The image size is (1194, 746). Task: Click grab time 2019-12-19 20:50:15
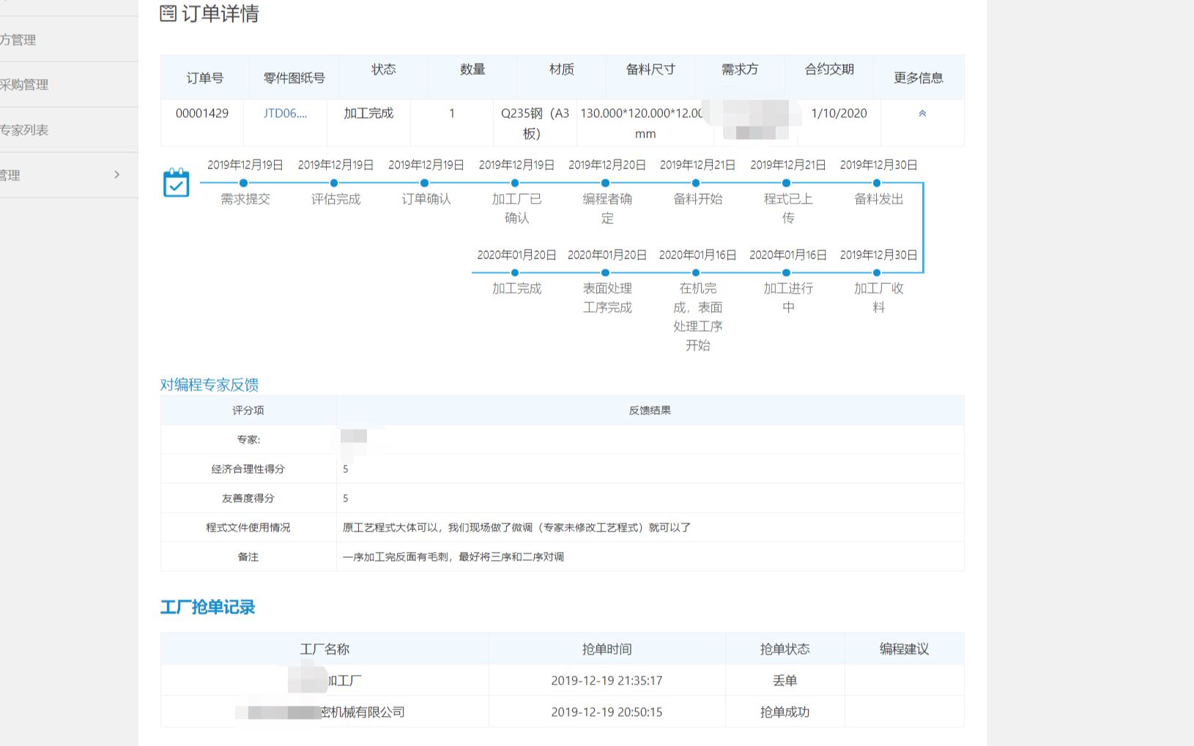607,712
